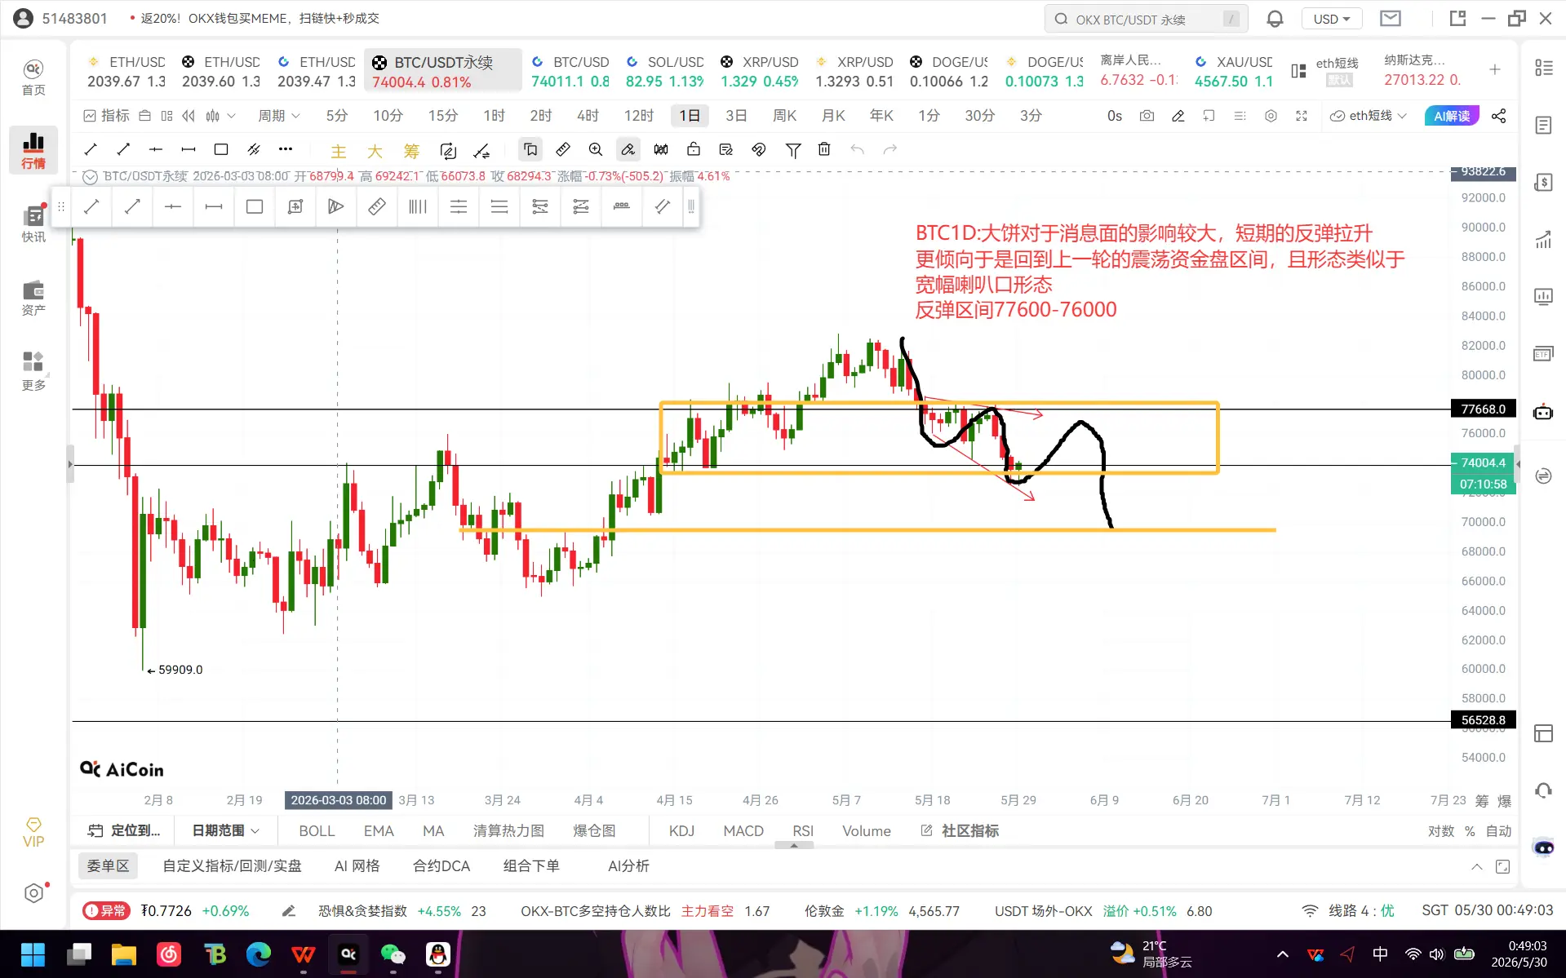Open the VIP section in left sidebar
Viewport: 1566px width, 978px height.
pyautogui.click(x=33, y=833)
